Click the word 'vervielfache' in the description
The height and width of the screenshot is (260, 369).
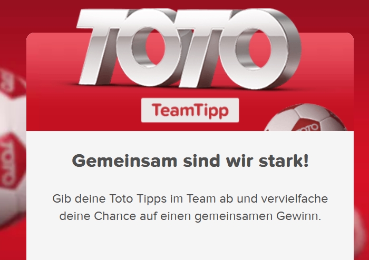[294, 199]
